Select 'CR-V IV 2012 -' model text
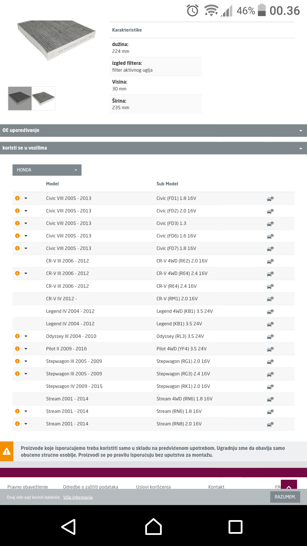The image size is (307, 546). coord(61,299)
